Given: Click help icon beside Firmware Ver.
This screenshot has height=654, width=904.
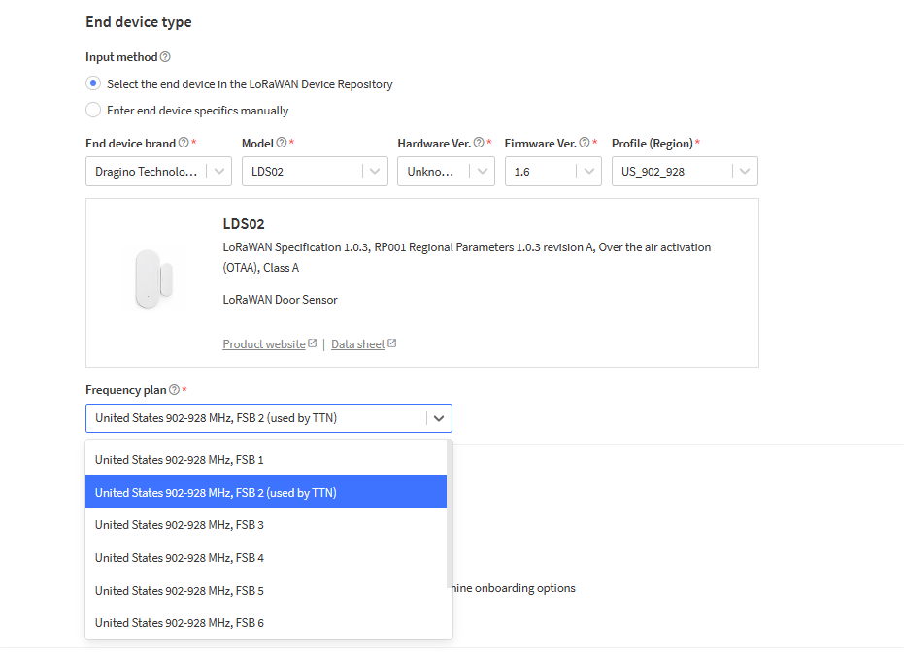Looking at the screenshot, I should (x=585, y=143).
